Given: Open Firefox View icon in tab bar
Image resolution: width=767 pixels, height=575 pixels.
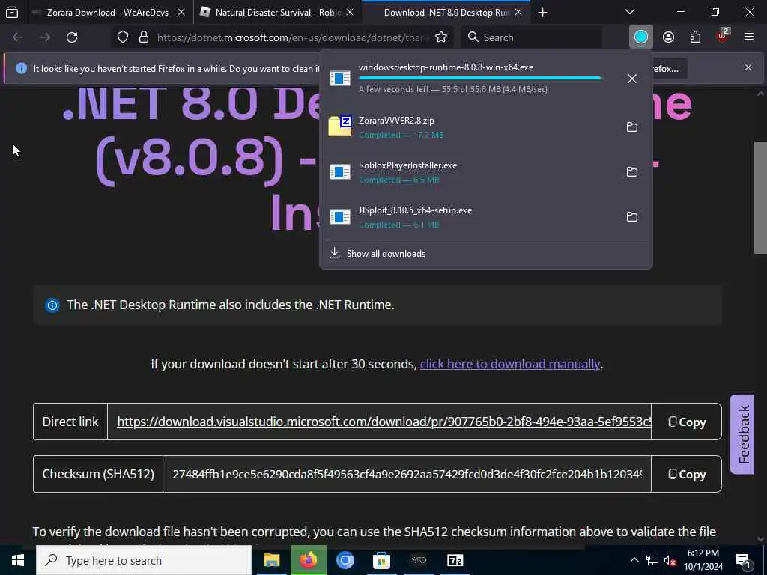Looking at the screenshot, I should (12, 12).
